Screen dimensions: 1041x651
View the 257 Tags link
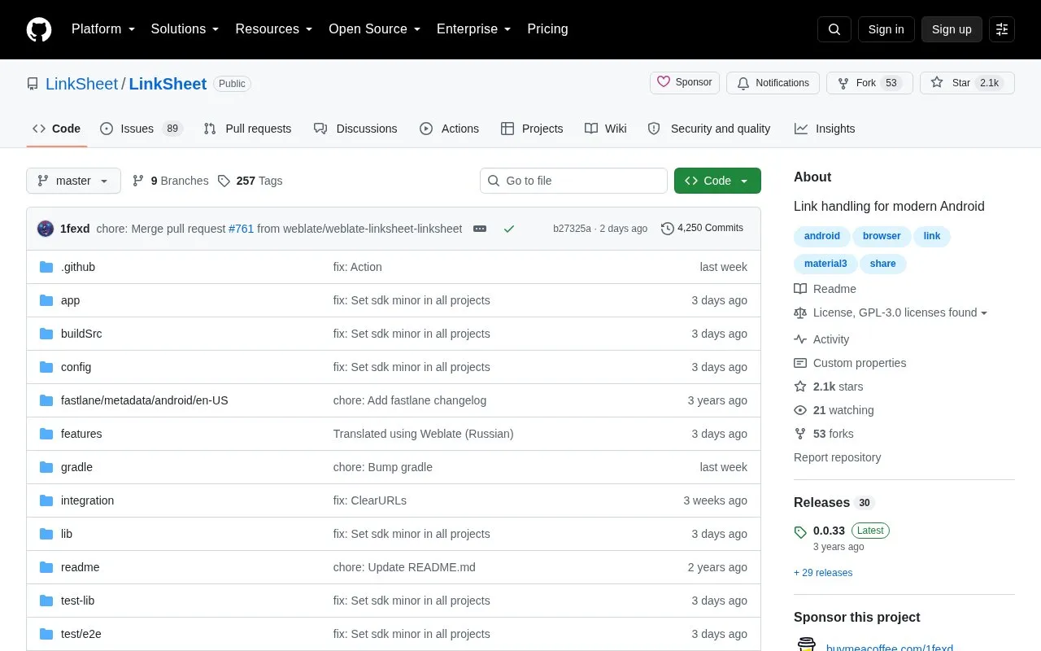point(250,181)
